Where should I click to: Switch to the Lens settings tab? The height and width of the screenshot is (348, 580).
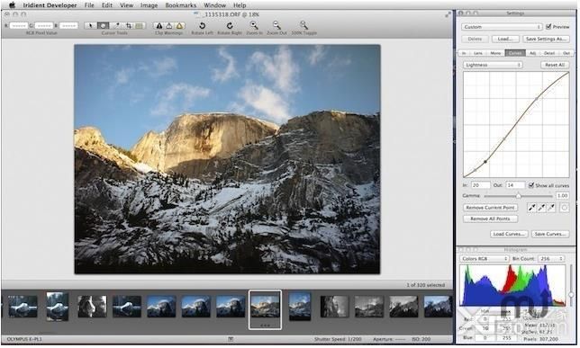click(x=478, y=53)
